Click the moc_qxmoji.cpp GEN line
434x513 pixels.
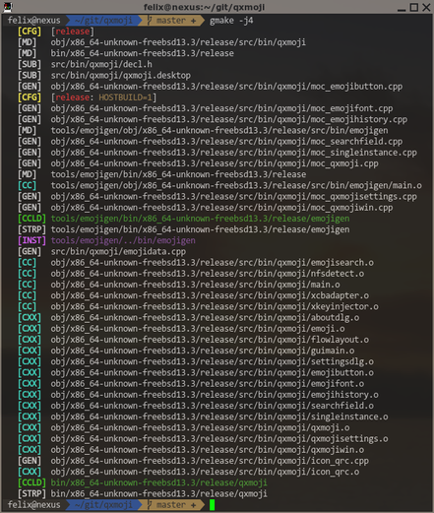coord(198,163)
